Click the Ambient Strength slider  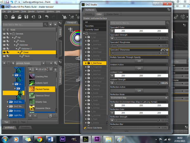137,83
